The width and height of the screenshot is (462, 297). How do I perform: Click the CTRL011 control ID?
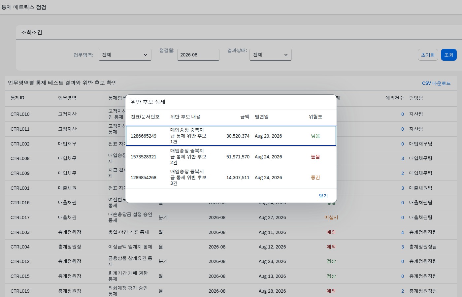(20, 129)
